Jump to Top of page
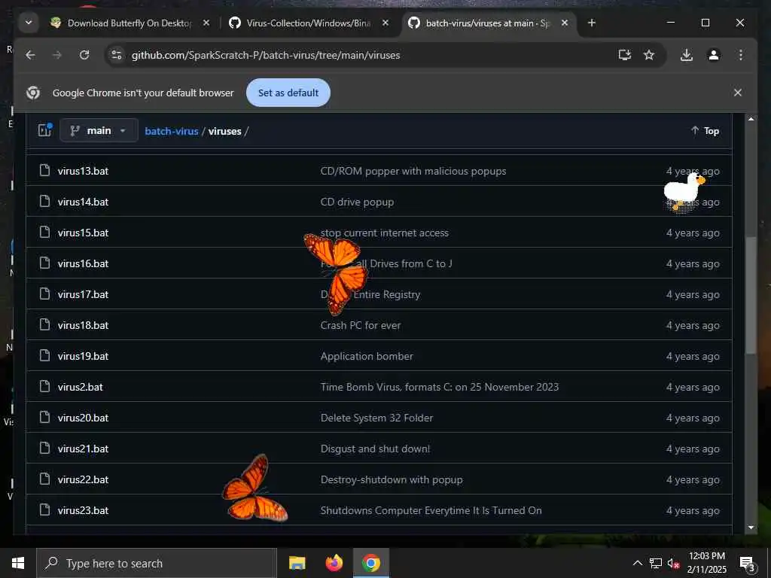The image size is (771, 578). 705,131
